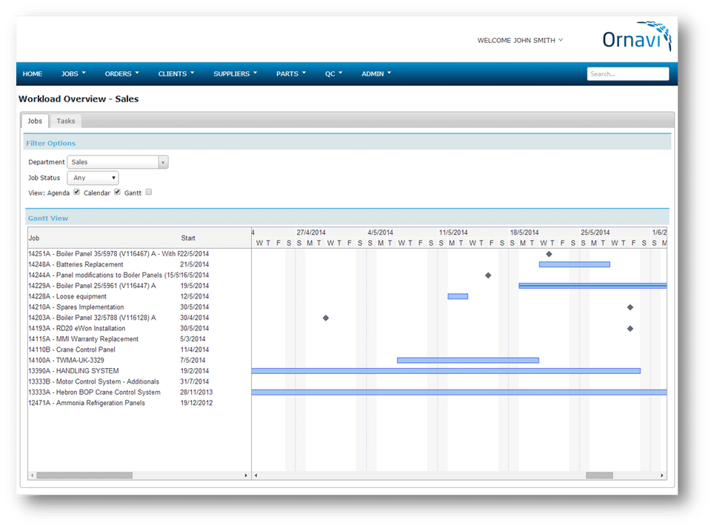This screenshot has width=711, height=528.
Task: Select 14228A Loose equipment row
Action: click(139, 296)
